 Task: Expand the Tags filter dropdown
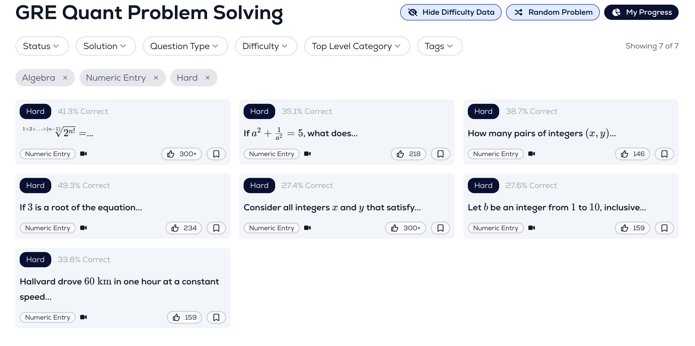tap(439, 46)
